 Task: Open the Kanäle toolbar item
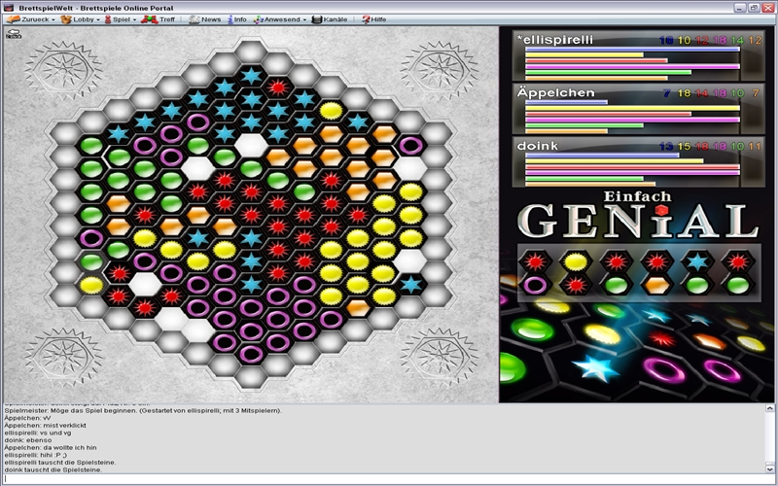pyautogui.click(x=330, y=19)
